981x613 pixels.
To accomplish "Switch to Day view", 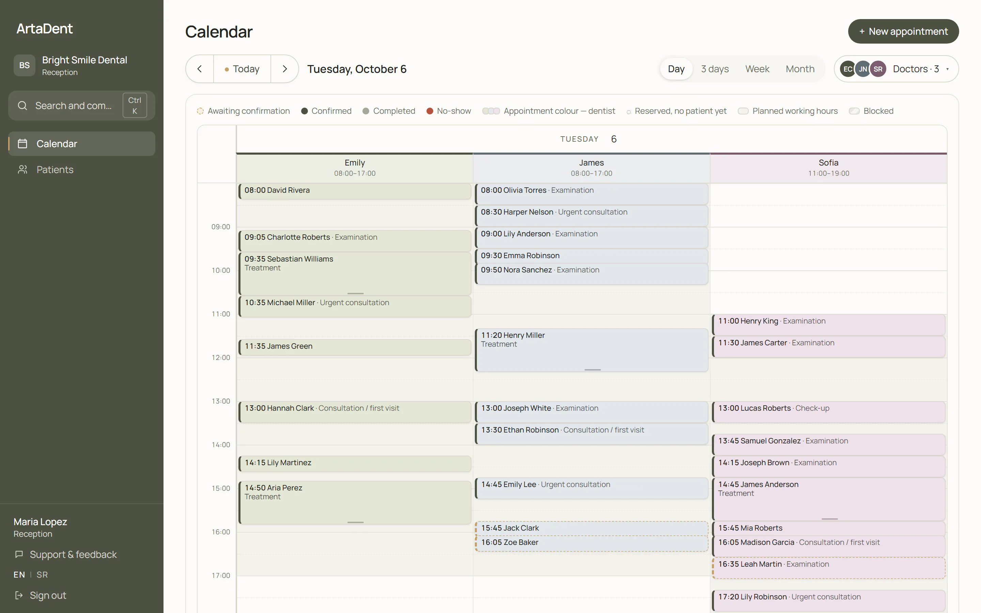I will click(x=676, y=69).
